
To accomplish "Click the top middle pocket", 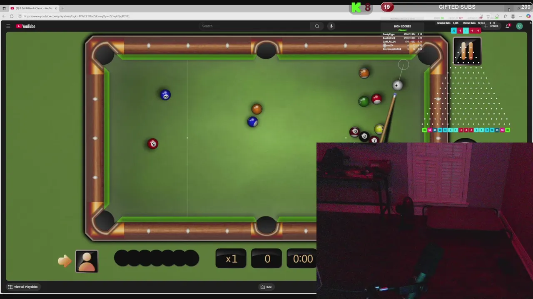I will (266, 50).
